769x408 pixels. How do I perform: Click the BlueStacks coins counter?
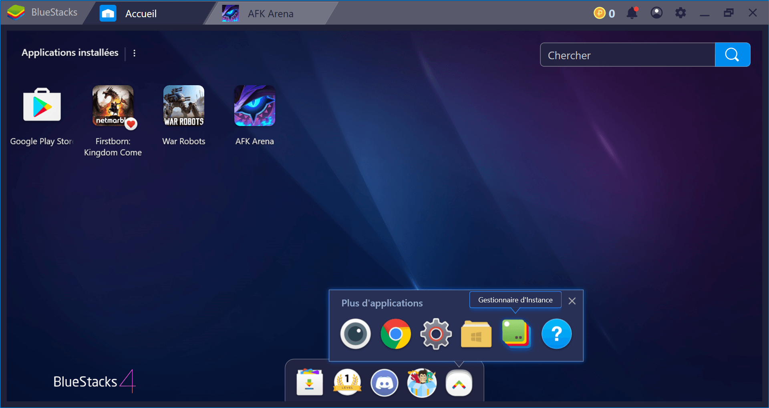click(x=604, y=13)
